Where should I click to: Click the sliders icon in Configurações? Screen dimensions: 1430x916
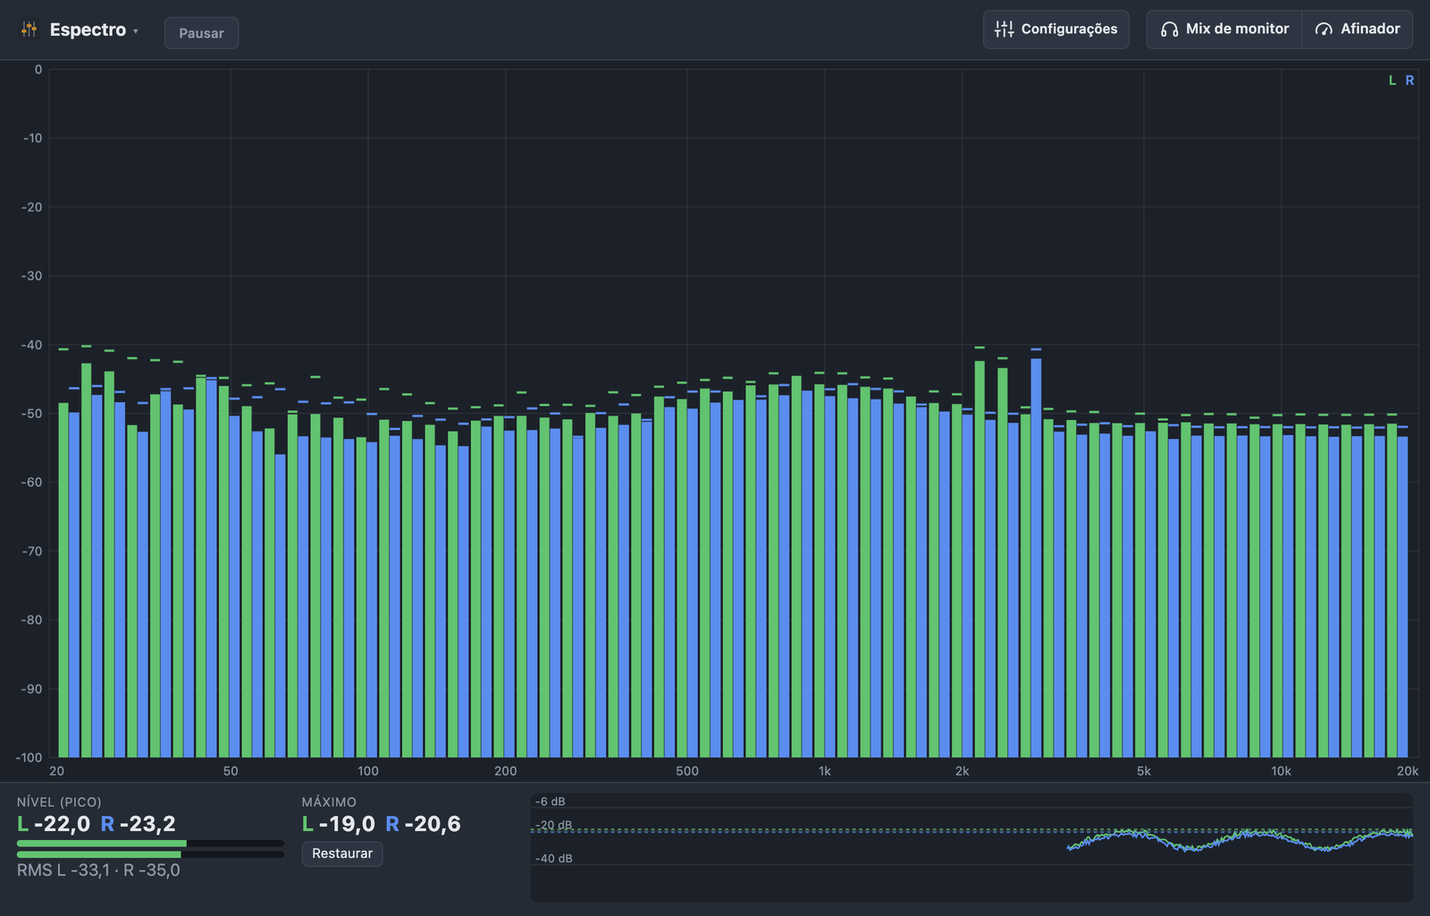tap(1004, 29)
